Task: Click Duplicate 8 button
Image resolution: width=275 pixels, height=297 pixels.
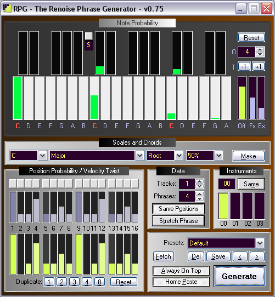Action: 99,282
